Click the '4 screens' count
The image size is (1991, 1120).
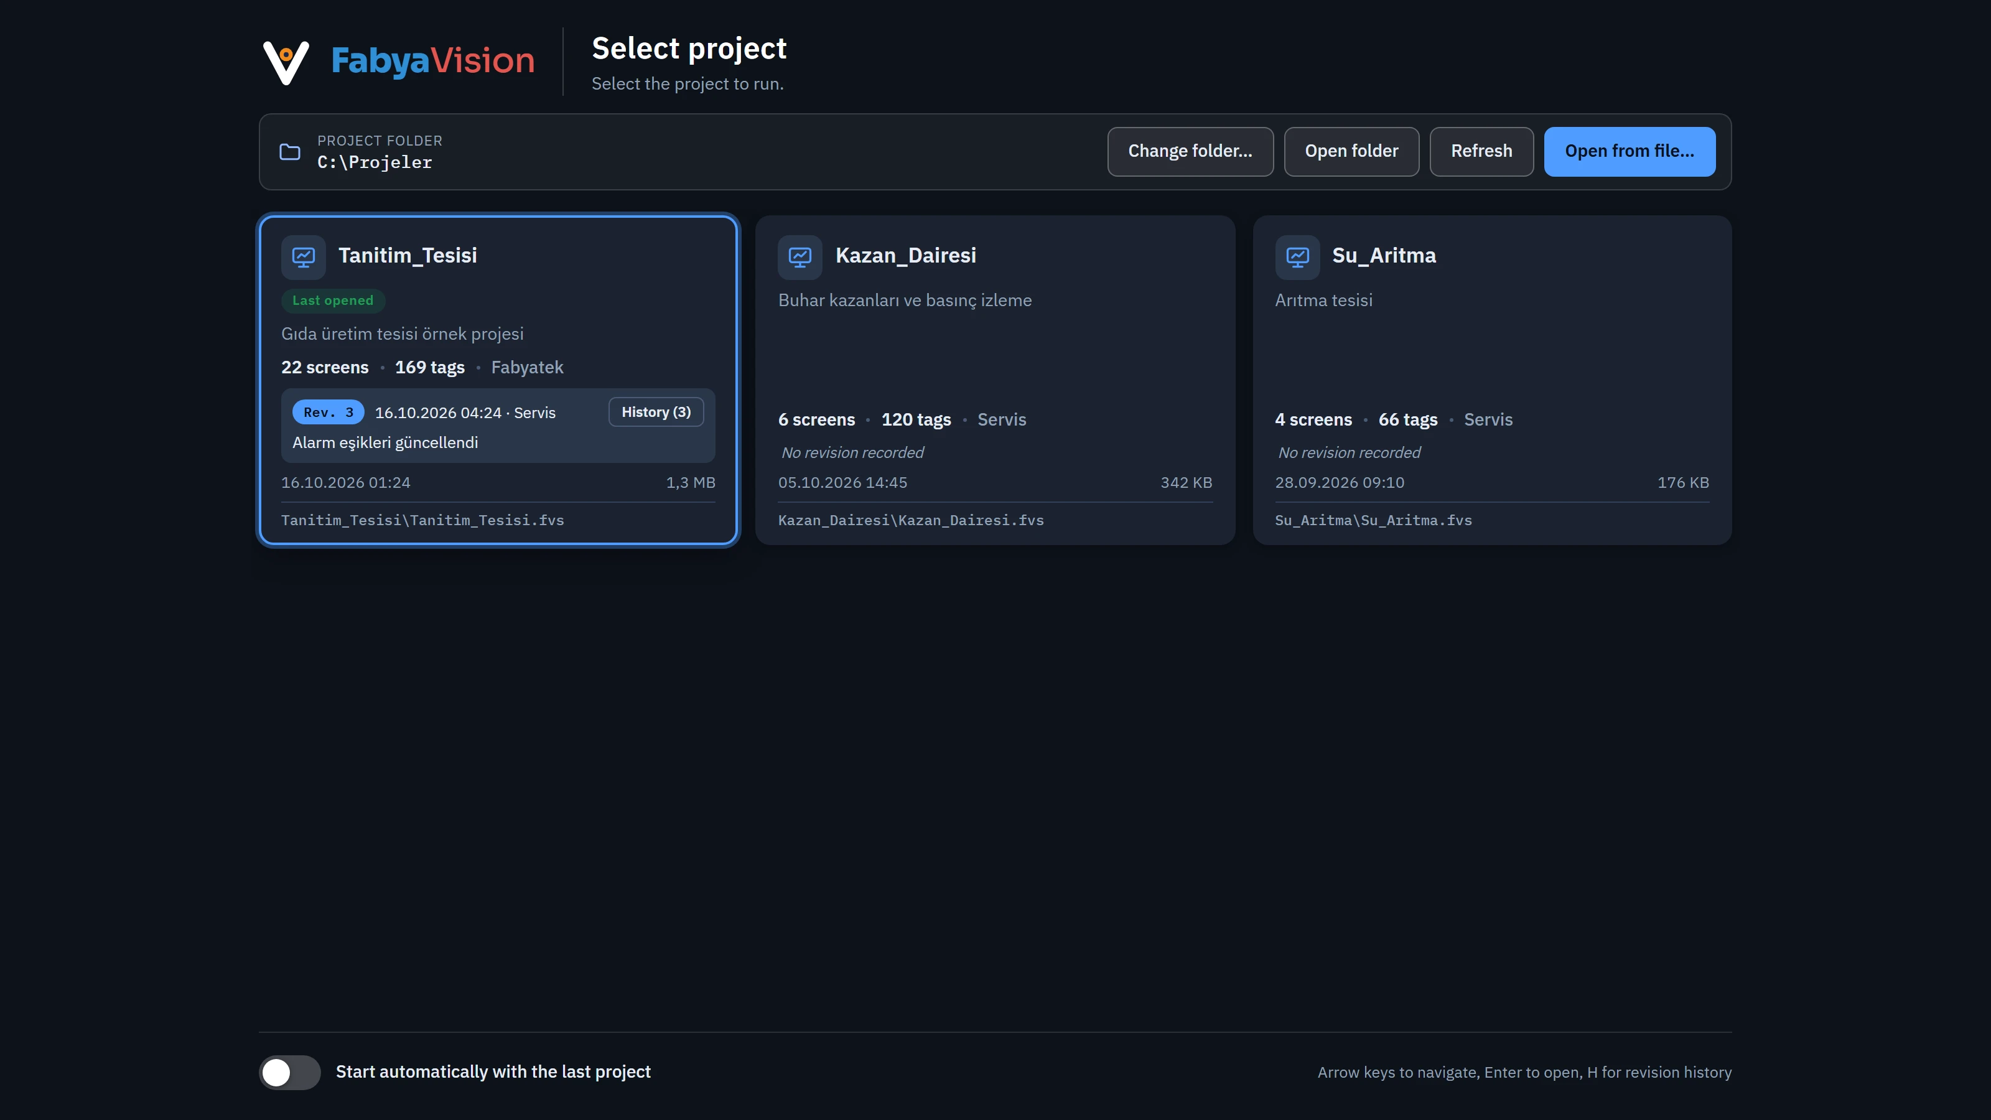[x=1314, y=420]
